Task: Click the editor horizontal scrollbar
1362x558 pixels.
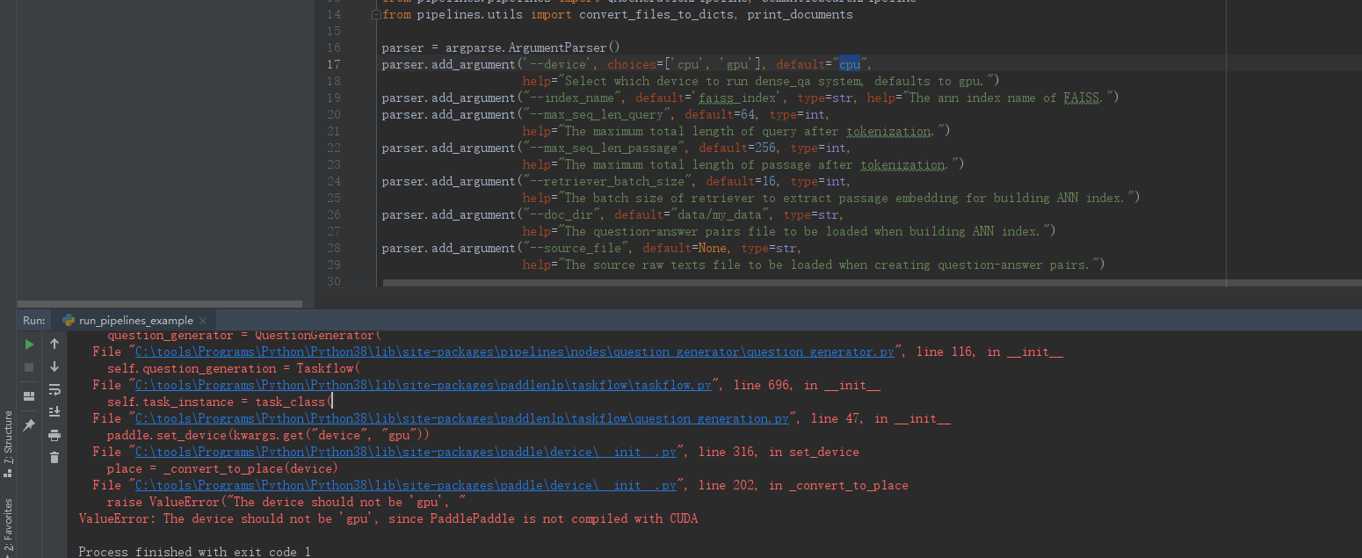Action: click(x=791, y=282)
